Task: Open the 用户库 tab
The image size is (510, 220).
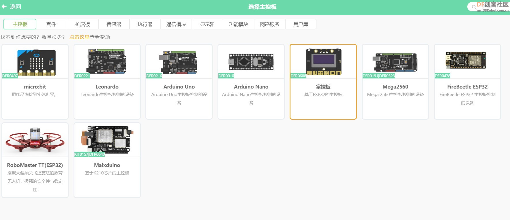Action: click(x=301, y=24)
